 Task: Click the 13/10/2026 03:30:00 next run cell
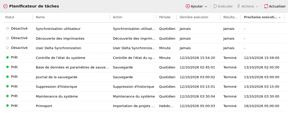[262, 97]
